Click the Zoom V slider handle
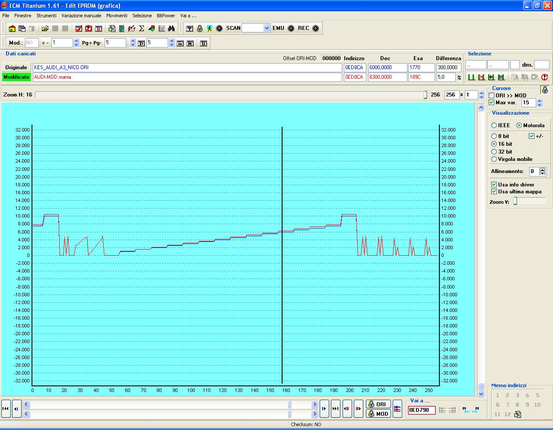553x430 pixels. coord(515,202)
